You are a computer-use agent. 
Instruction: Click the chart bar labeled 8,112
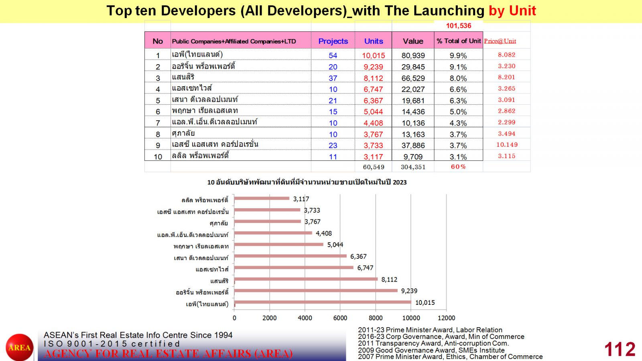[306, 279]
